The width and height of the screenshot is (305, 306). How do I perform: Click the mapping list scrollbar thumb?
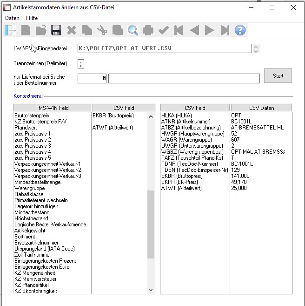[151, 224]
